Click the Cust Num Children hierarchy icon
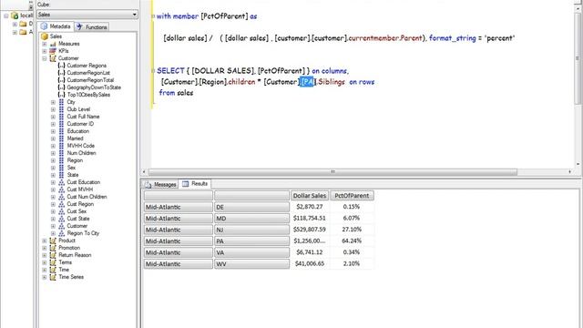583x328 pixels. (x=61, y=197)
